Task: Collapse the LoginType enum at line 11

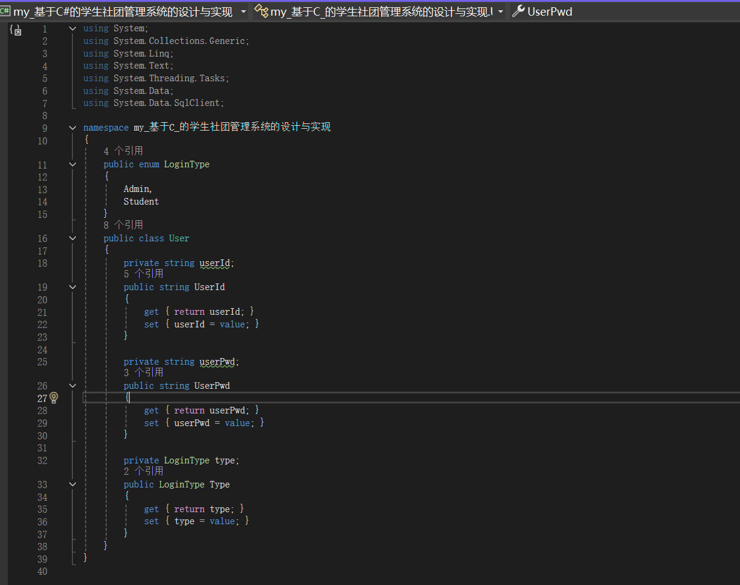Action: pyautogui.click(x=73, y=164)
